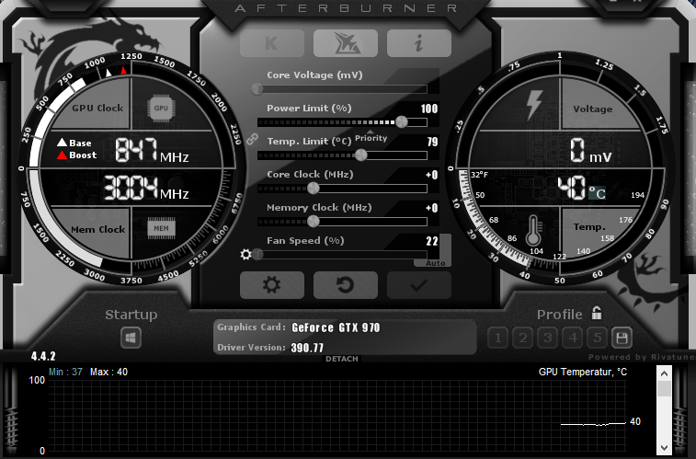Reset settings with the circular arrow button
Screen dimensions: 696x459
pos(346,285)
